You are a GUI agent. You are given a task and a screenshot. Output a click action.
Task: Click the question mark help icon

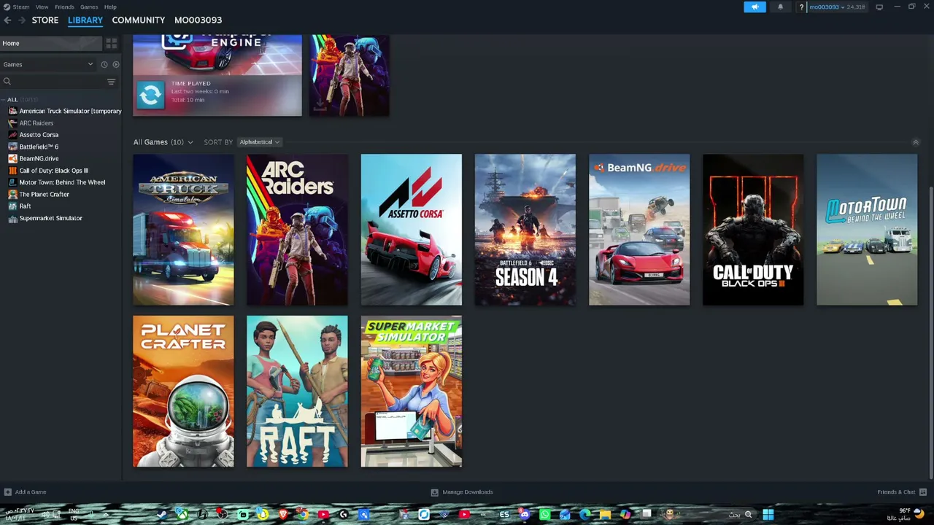801,7
